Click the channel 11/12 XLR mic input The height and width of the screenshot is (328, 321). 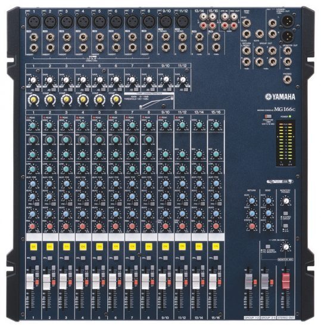tap(182, 21)
